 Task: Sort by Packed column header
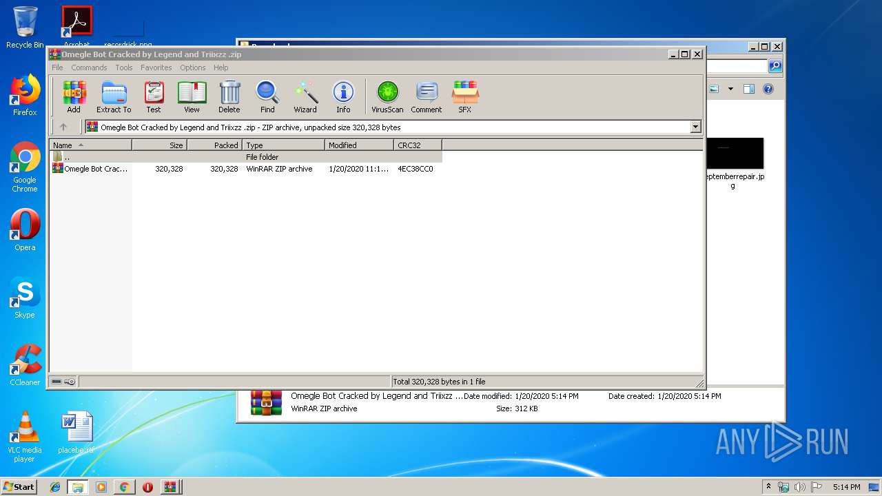point(214,145)
